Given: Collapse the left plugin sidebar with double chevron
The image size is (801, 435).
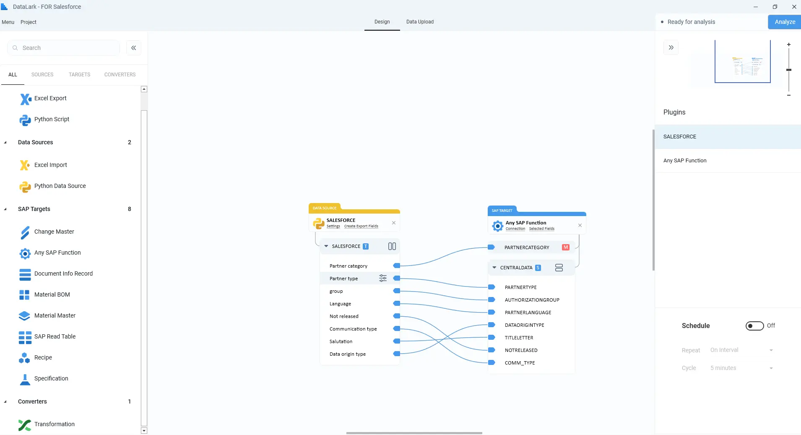Looking at the screenshot, I should coord(133,48).
